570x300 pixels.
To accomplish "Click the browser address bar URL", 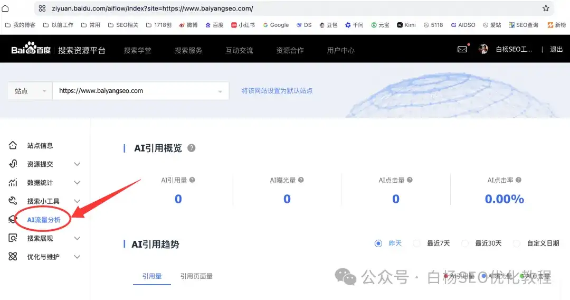I will point(153,8).
